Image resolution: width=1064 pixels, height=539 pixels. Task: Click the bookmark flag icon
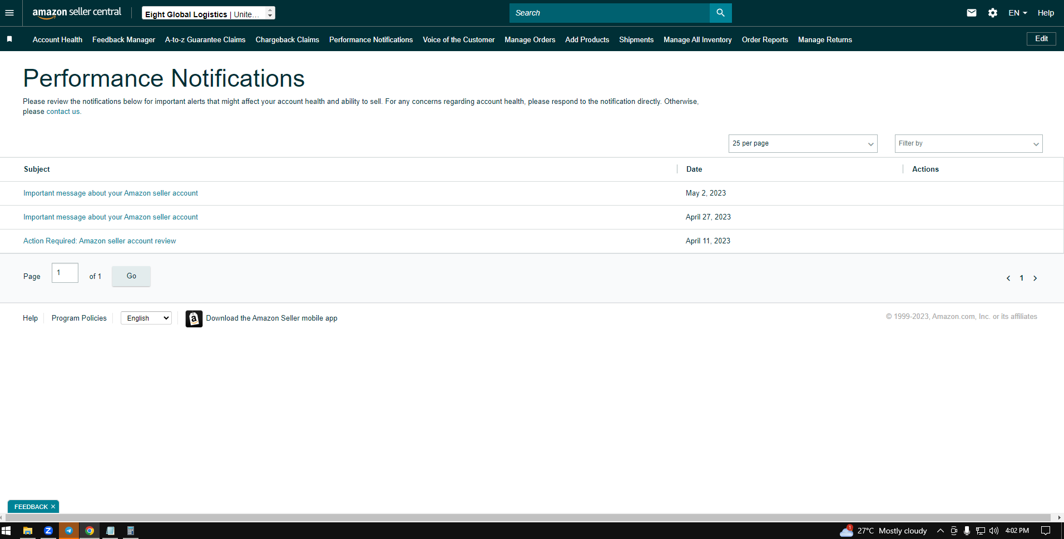tap(9, 39)
